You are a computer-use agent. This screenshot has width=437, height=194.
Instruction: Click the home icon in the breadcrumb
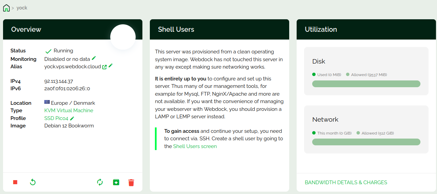[x=6, y=8]
